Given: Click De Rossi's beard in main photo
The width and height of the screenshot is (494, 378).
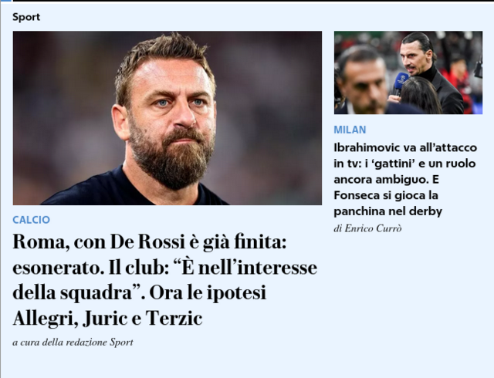Looking at the screenshot, I should click(x=170, y=157).
